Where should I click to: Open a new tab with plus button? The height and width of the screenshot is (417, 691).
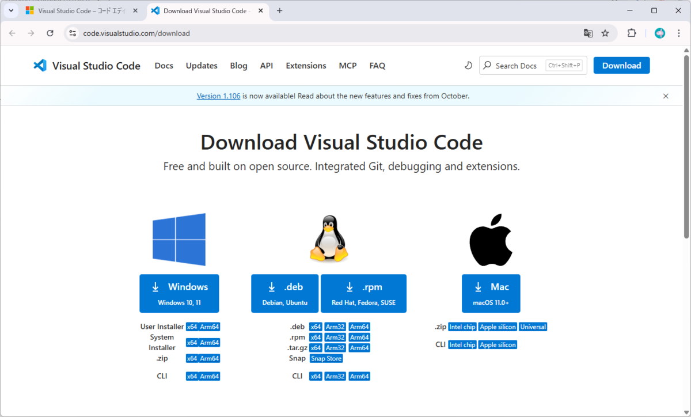[x=280, y=10]
